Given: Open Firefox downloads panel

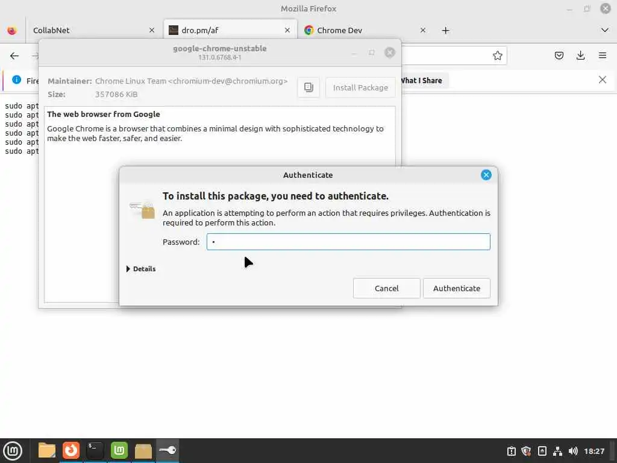Looking at the screenshot, I should click(x=580, y=55).
